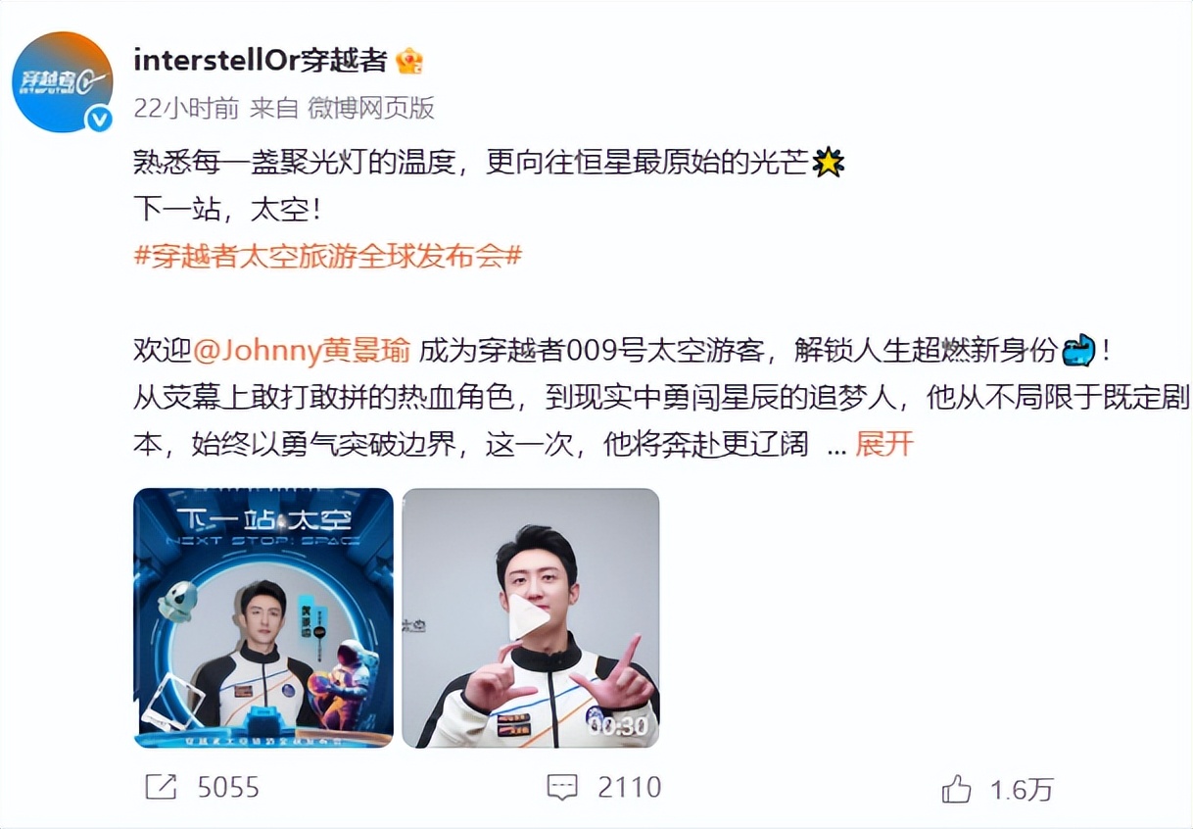This screenshot has height=829, width=1193.
Task: Open the comment icon showing 2110
Action: click(x=562, y=787)
